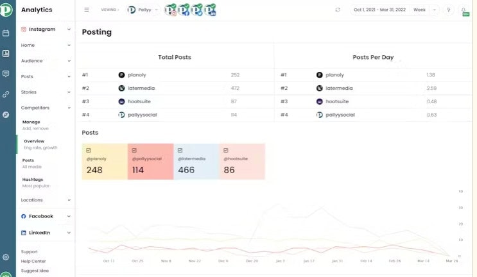Toggle the @latermedia checkbox
477x277 pixels.
point(180,150)
